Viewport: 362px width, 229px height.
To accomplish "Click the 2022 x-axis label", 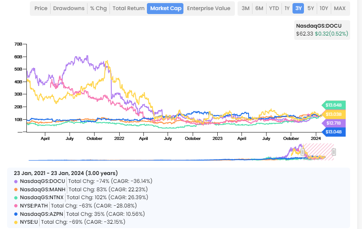I will [x=119, y=139].
